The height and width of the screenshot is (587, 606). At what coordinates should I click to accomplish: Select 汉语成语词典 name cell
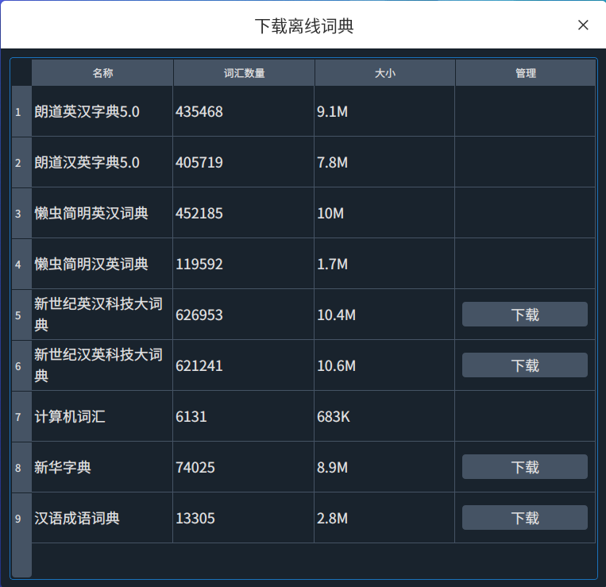(102, 518)
